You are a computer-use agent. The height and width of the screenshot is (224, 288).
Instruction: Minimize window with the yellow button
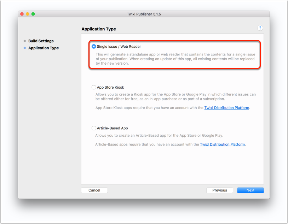click(x=28, y=14)
